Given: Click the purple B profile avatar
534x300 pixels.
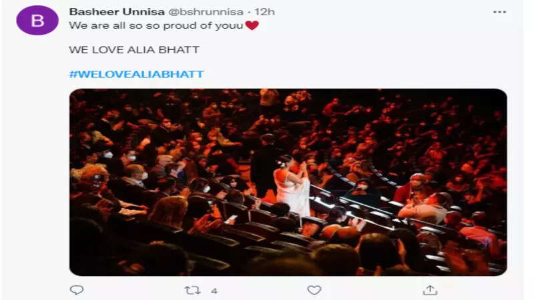Looking at the screenshot, I should 37,21.
